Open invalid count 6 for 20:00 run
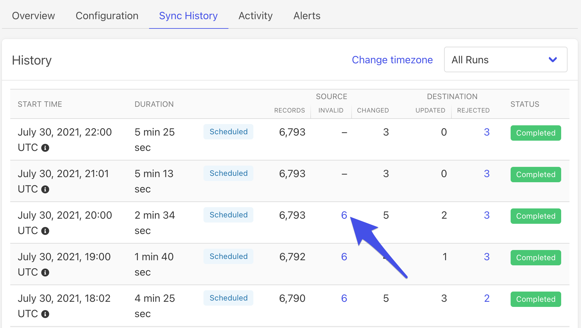The width and height of the screenshot is (581, 328). (x=344, y=215)
